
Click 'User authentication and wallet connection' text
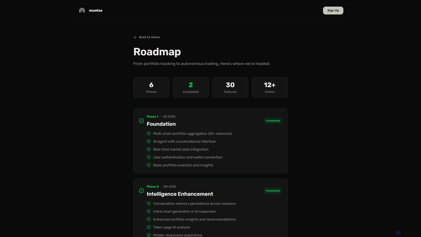(x=188, y=157)
